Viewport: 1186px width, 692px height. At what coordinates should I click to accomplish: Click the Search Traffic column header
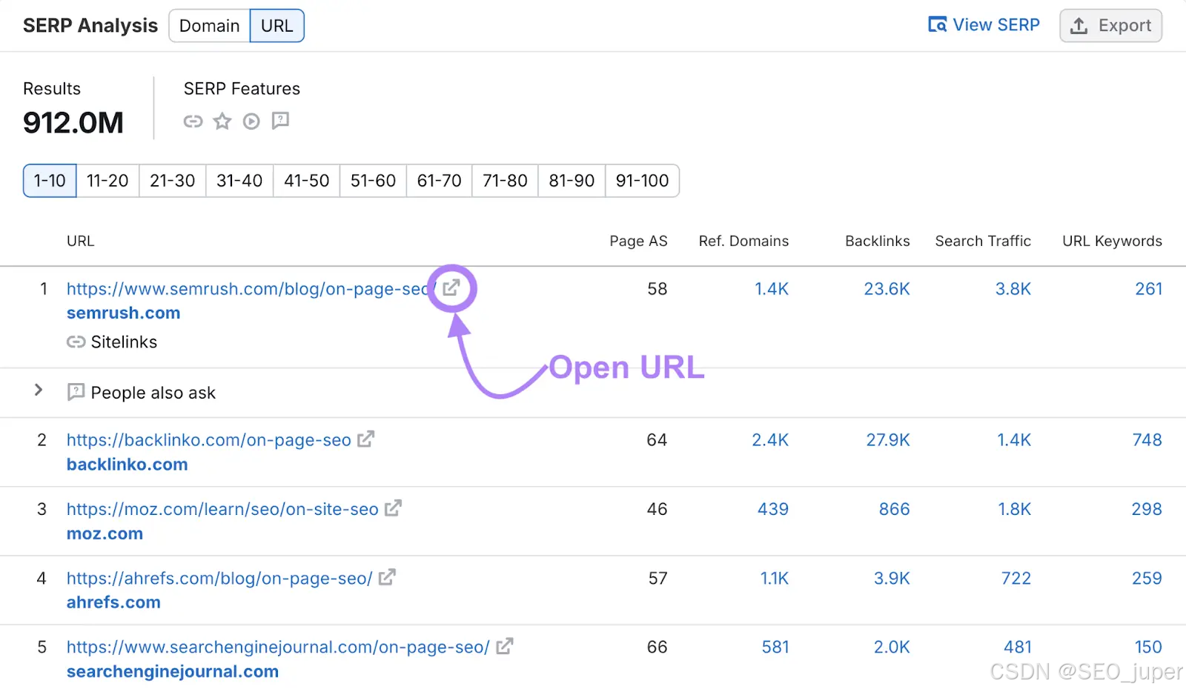(983, 241)
